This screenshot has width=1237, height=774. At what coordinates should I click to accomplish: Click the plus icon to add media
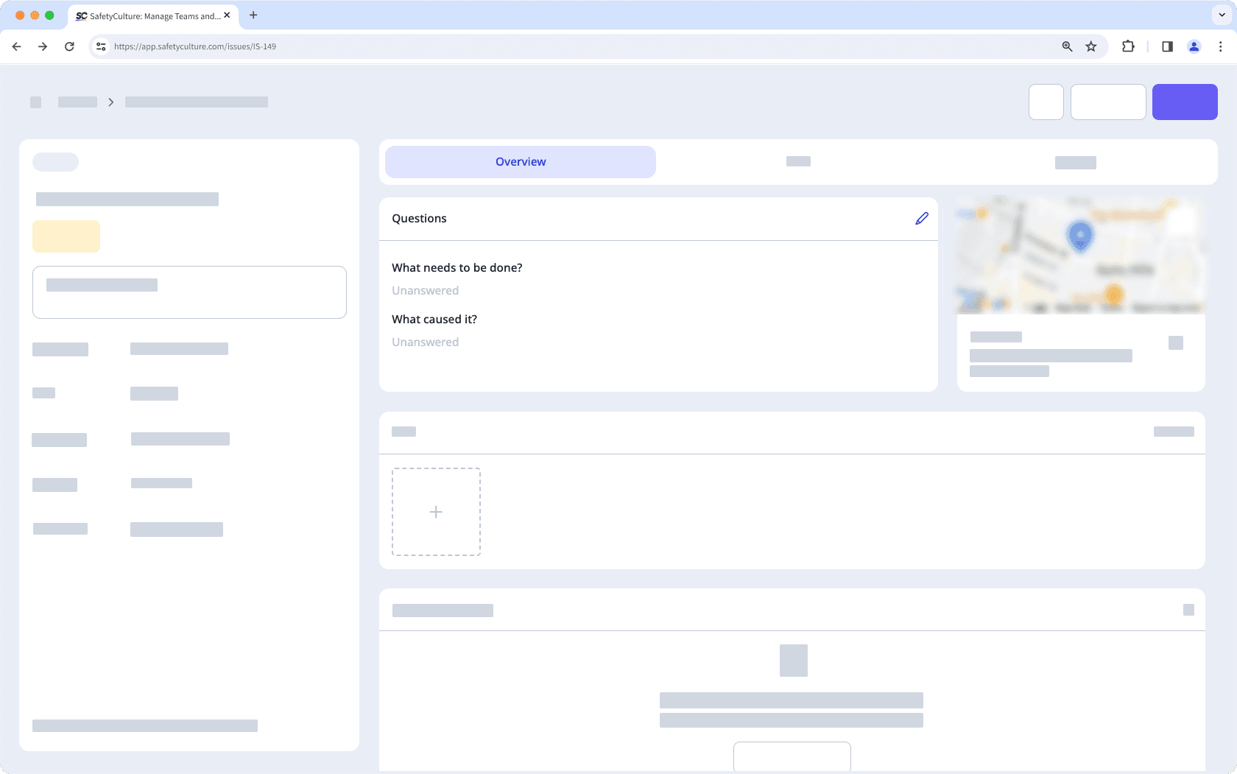pos(436,511)
